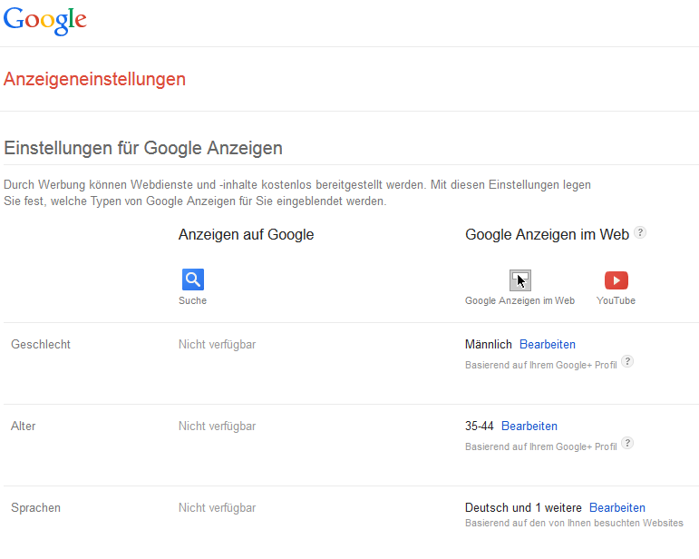Click the Einstellungen für Google Anzeigen heading
Viewport: 699px width, 559px height.
[143, 148]
